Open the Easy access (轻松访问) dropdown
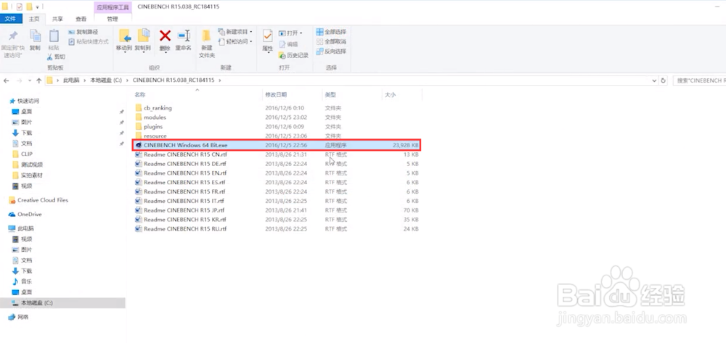Viewport: 726px width, 343px height. 236,41
